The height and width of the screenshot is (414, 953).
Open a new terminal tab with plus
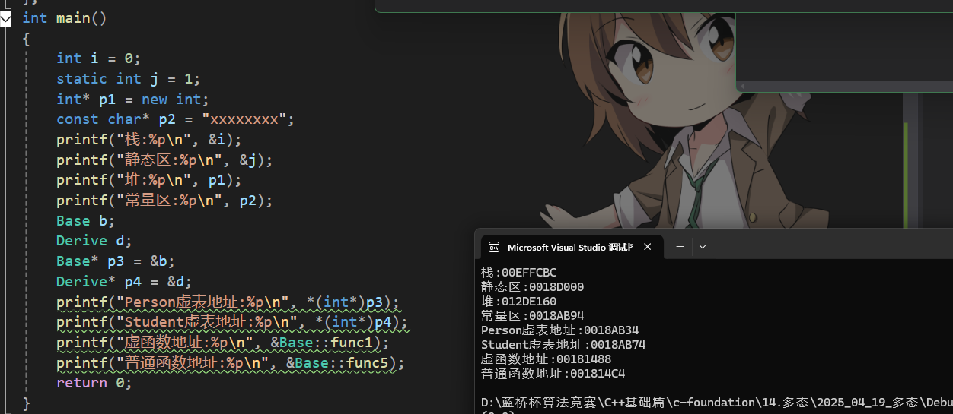pos(680,247)
